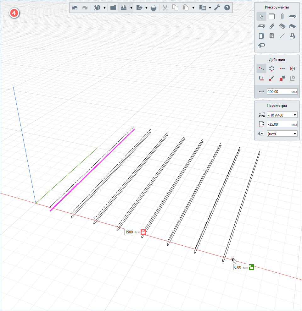
Task: Choose the Column tool
Action: coord(282,16)
